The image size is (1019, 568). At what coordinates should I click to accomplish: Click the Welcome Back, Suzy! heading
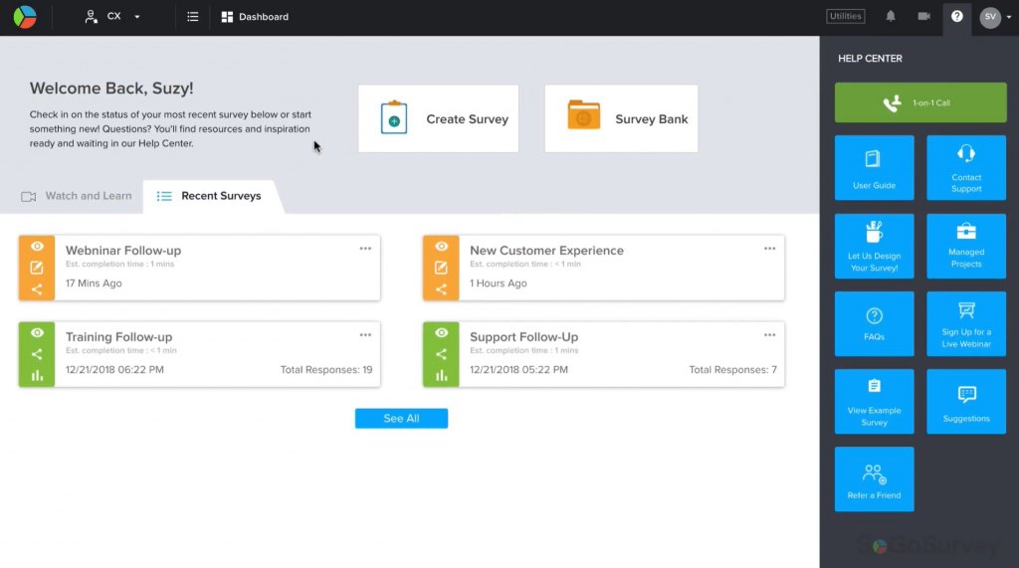(x=111, y=89)
